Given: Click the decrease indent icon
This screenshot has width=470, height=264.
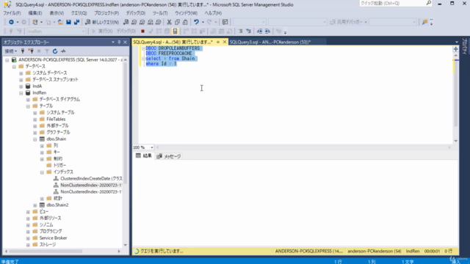Looking at the screenshot, I should tap(259, 31).
